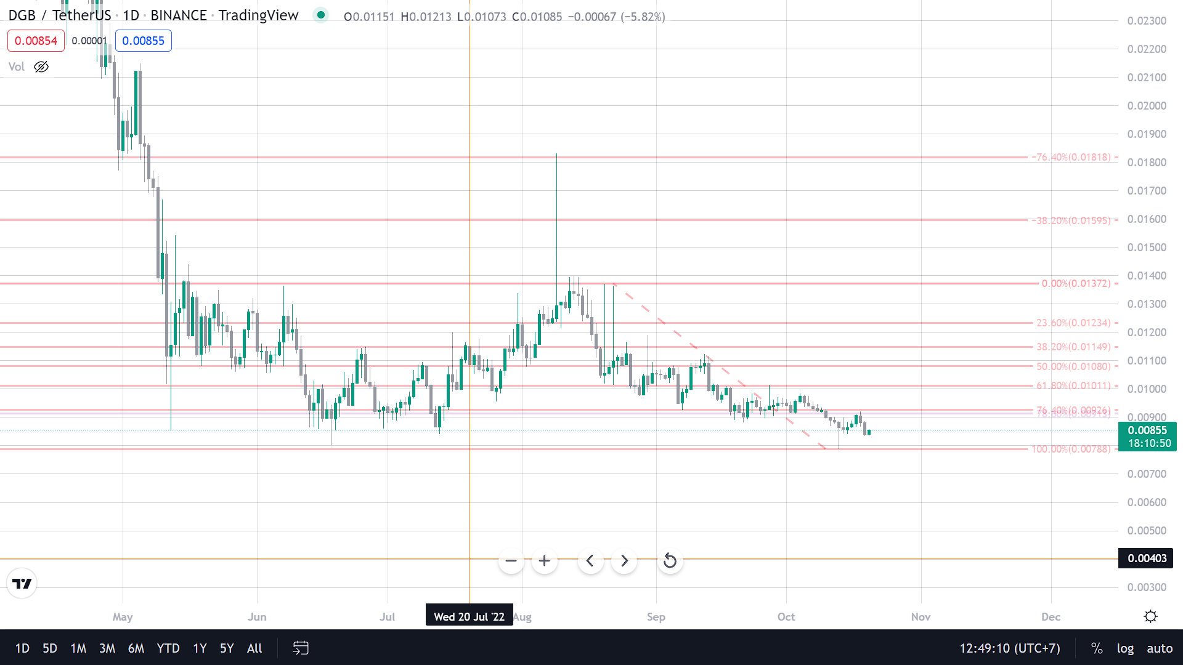
Task: Select 100.00% (0.00788) Fibonacci level label
Action: pyautogui.click(x=1071, y=449)
